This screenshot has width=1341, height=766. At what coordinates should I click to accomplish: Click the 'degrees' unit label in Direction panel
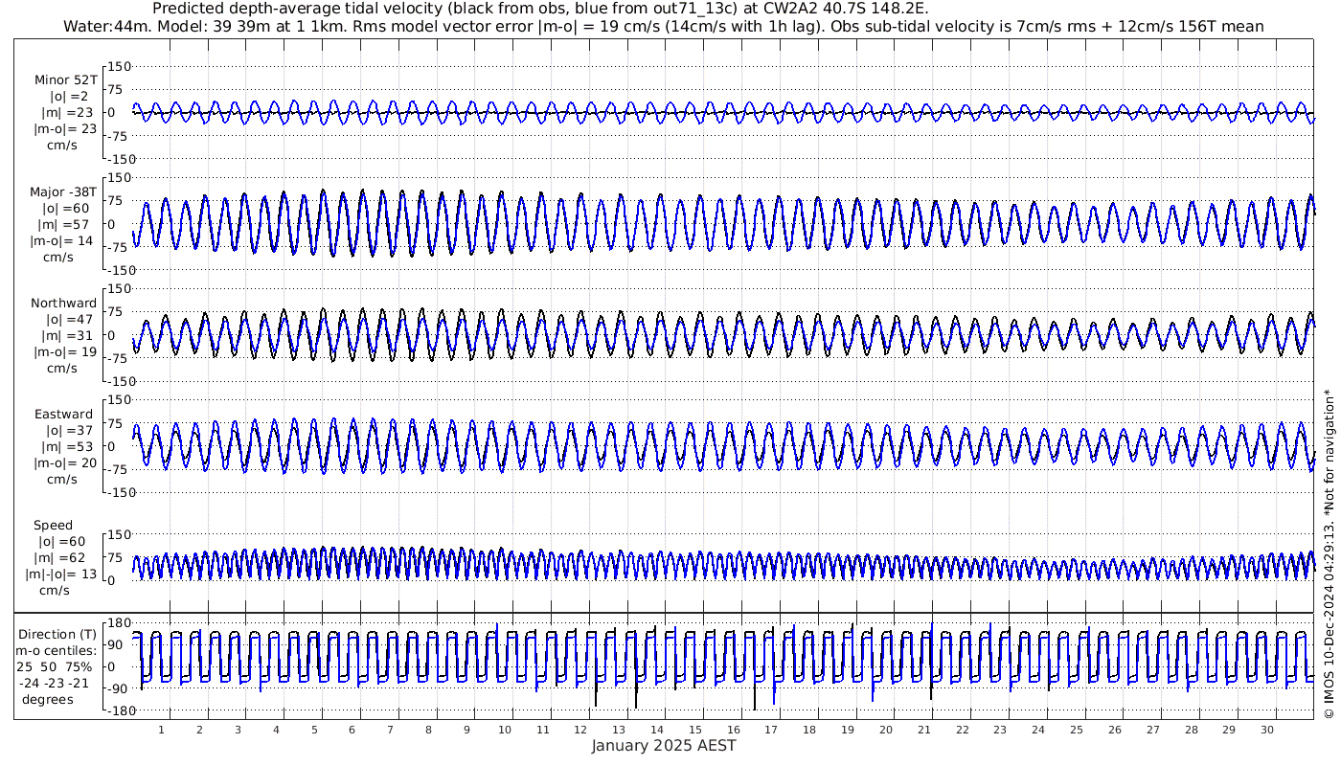tap(49, 699)
